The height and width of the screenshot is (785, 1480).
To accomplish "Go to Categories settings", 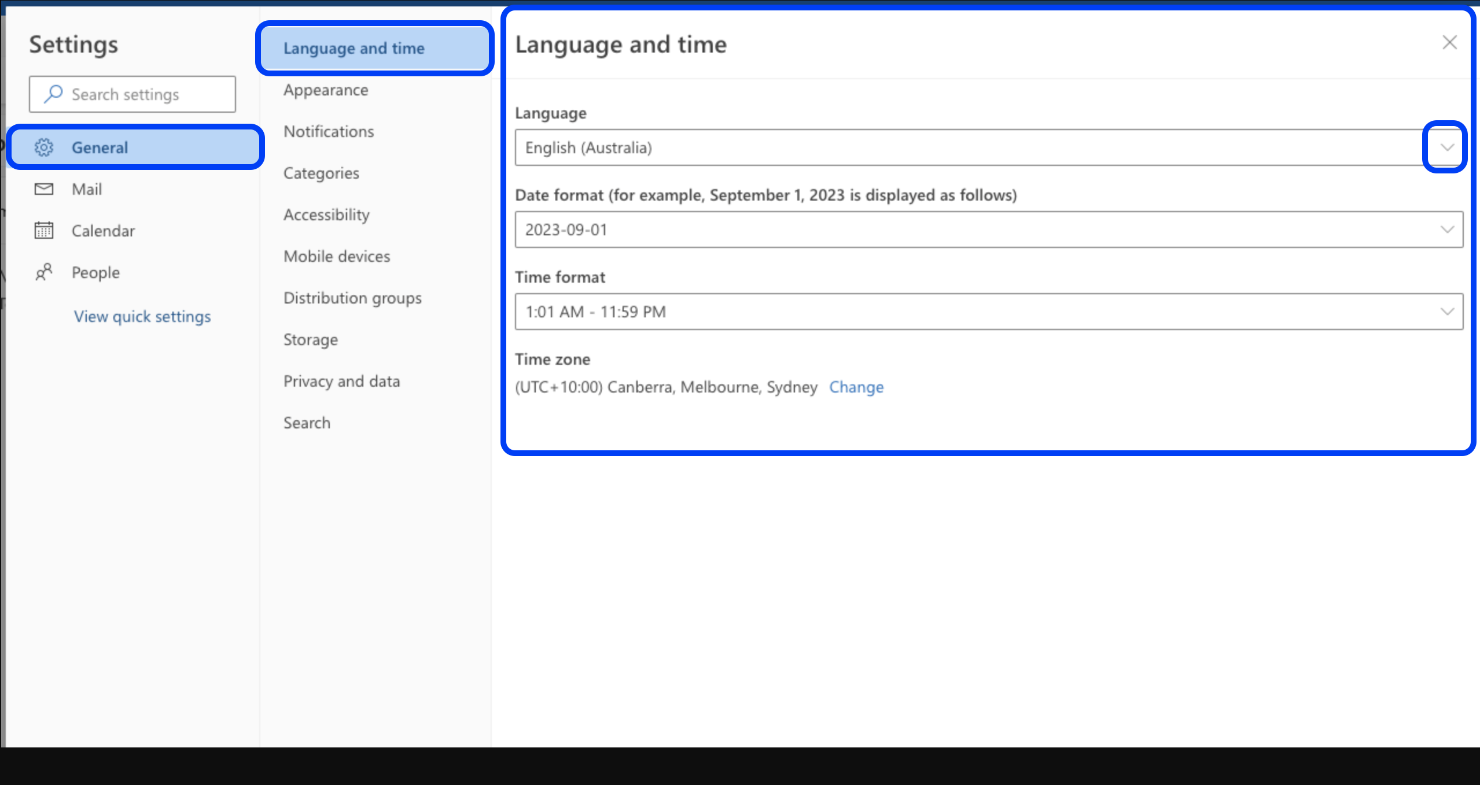I will point(321,173).
